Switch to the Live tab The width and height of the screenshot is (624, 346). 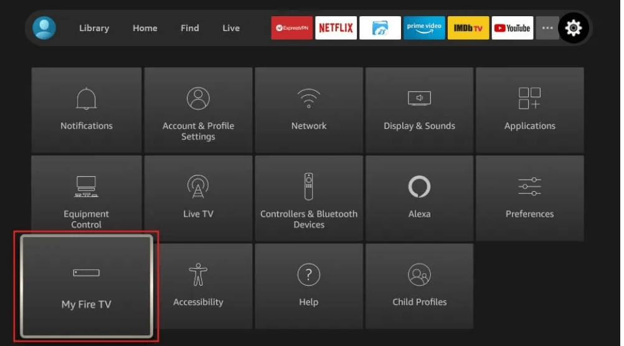coord(231,28)
